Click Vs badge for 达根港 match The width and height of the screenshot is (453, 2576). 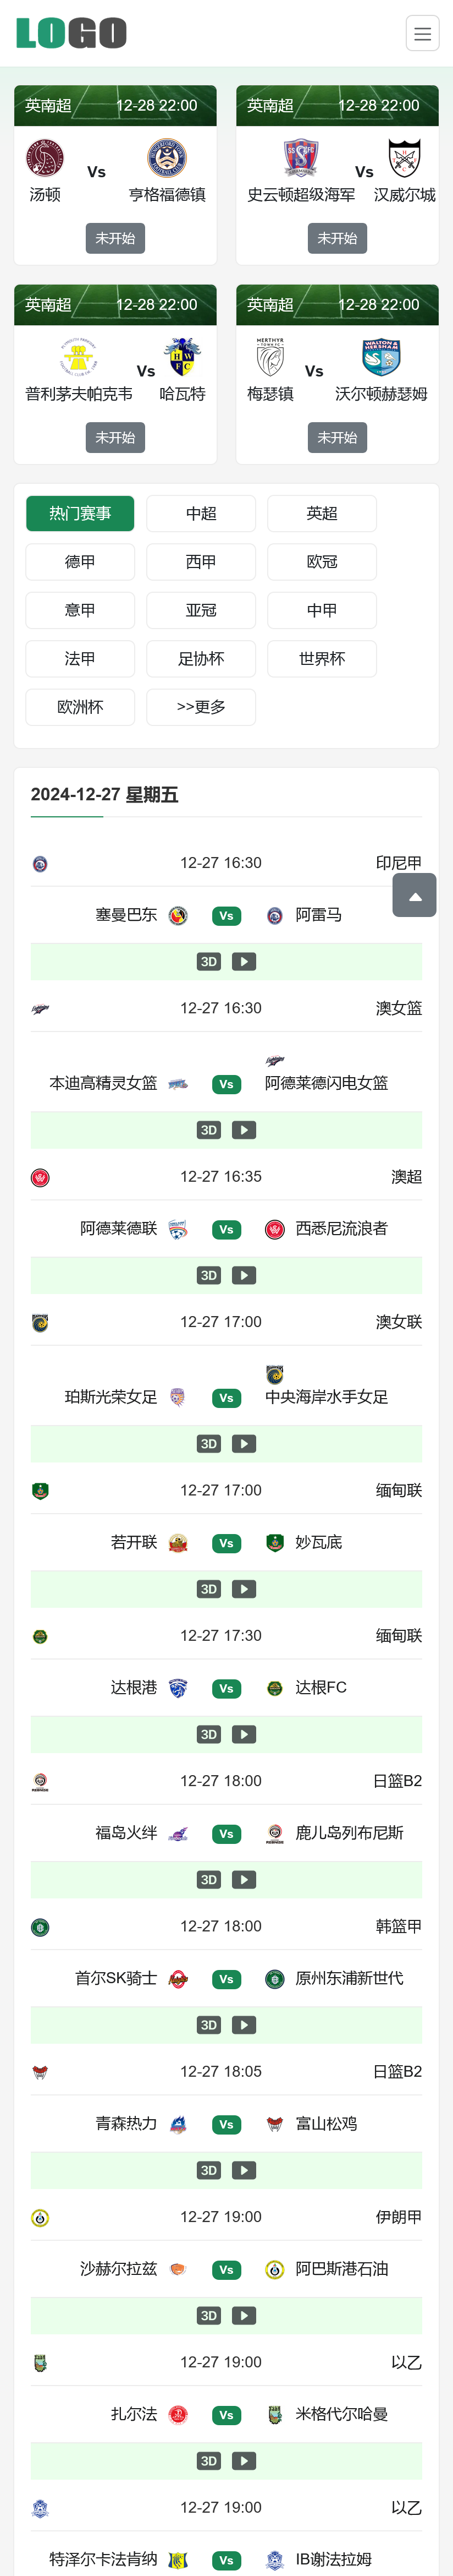point(226,1689)
